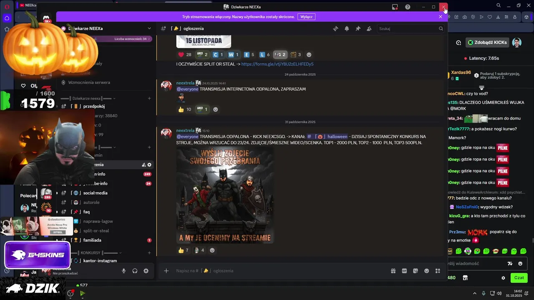Add channel to Dziwkarze neexa category
The image size is (534, 300).
pos(149,98)
